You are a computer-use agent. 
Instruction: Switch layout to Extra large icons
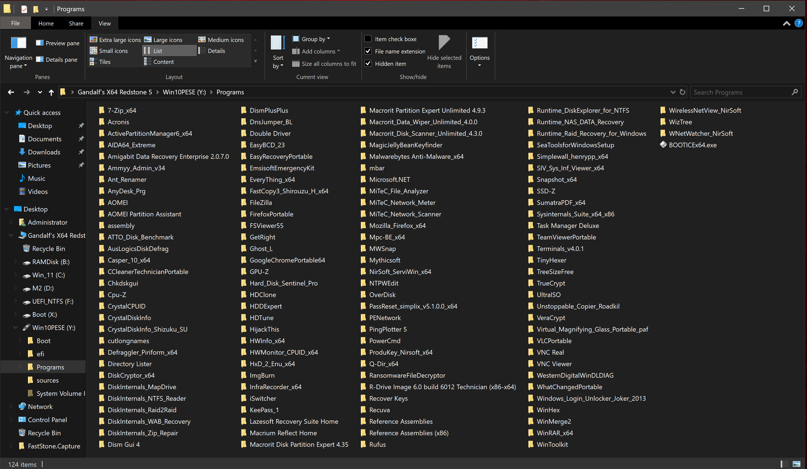click(x=115, y=40)
